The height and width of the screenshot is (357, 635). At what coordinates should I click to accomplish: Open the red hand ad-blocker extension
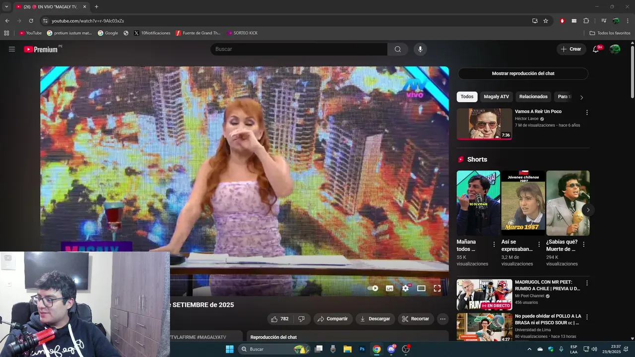562,21
